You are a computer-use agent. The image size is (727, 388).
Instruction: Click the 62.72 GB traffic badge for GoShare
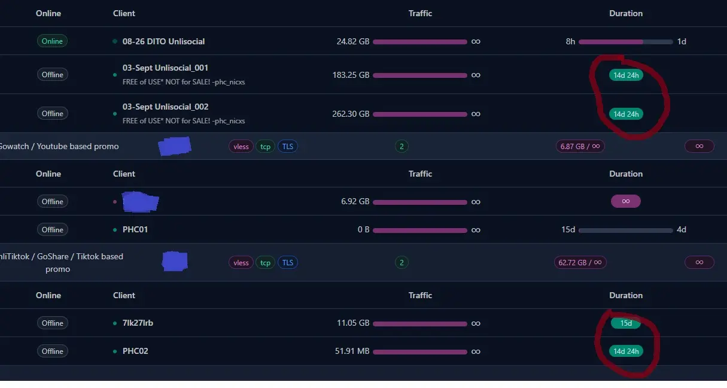click(x=580, y=262)
